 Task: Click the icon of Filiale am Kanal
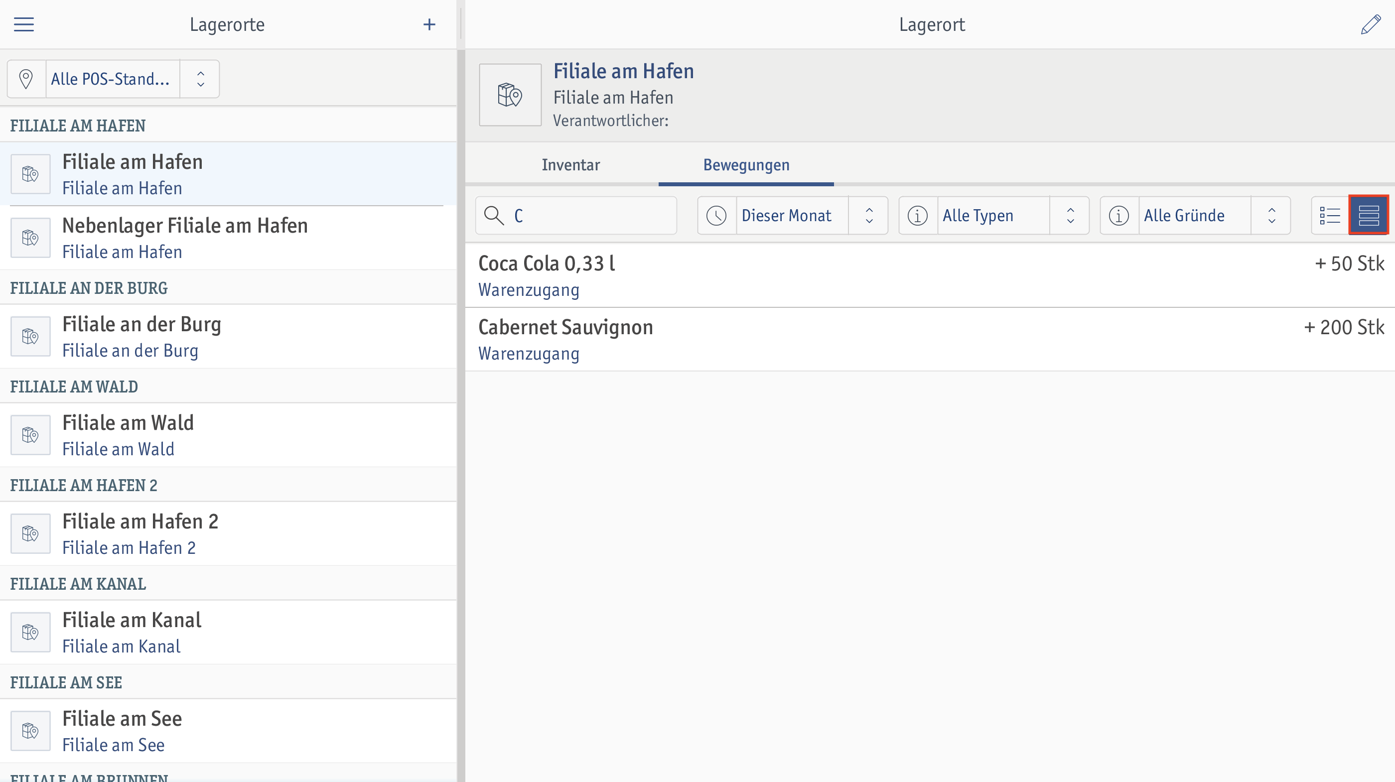point(30,632)
